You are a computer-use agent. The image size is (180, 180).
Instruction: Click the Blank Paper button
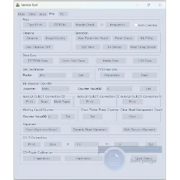tap(62, 102)
